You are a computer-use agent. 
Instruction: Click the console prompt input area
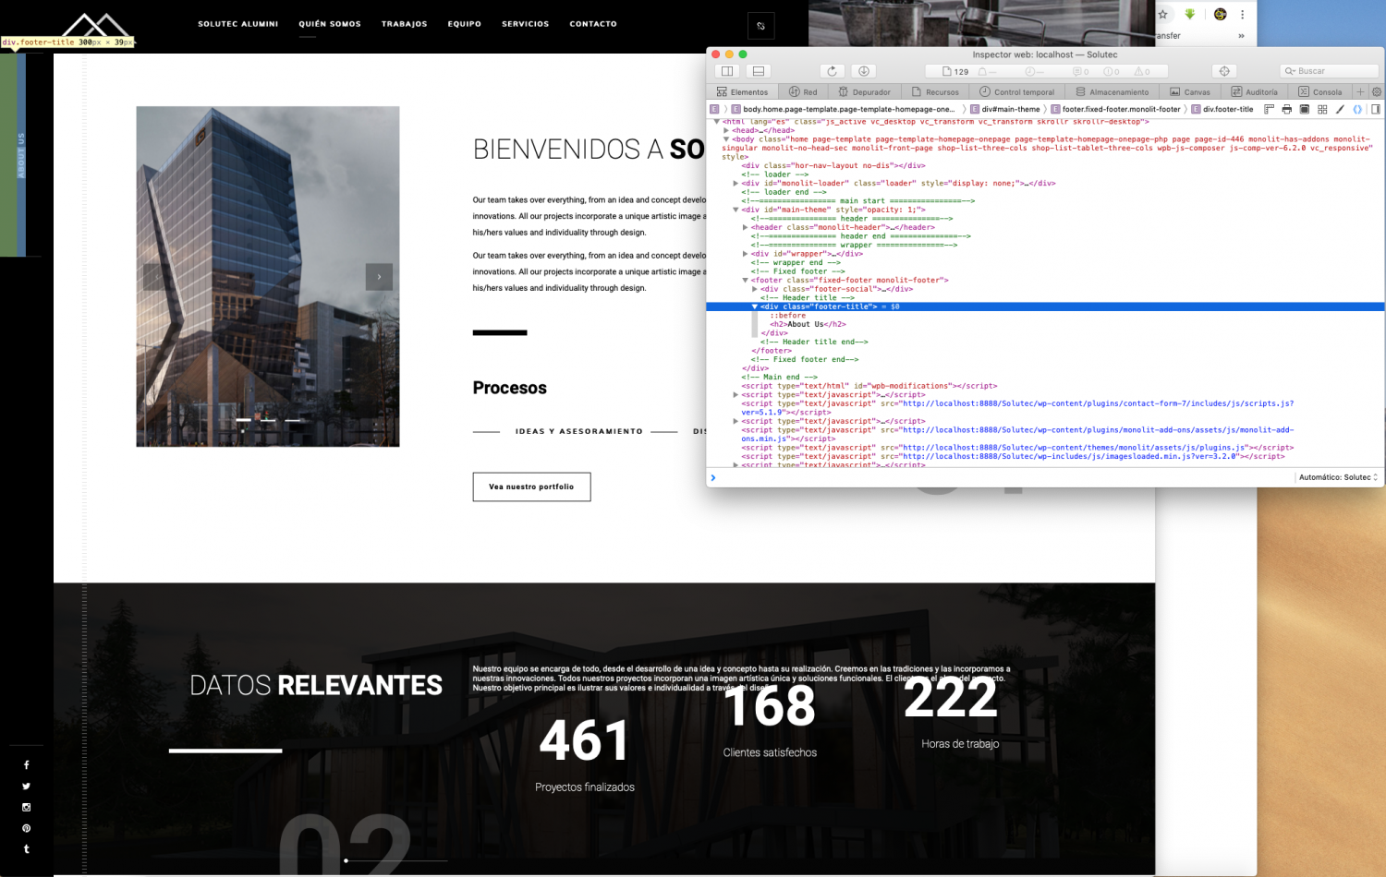[1003, 477]
